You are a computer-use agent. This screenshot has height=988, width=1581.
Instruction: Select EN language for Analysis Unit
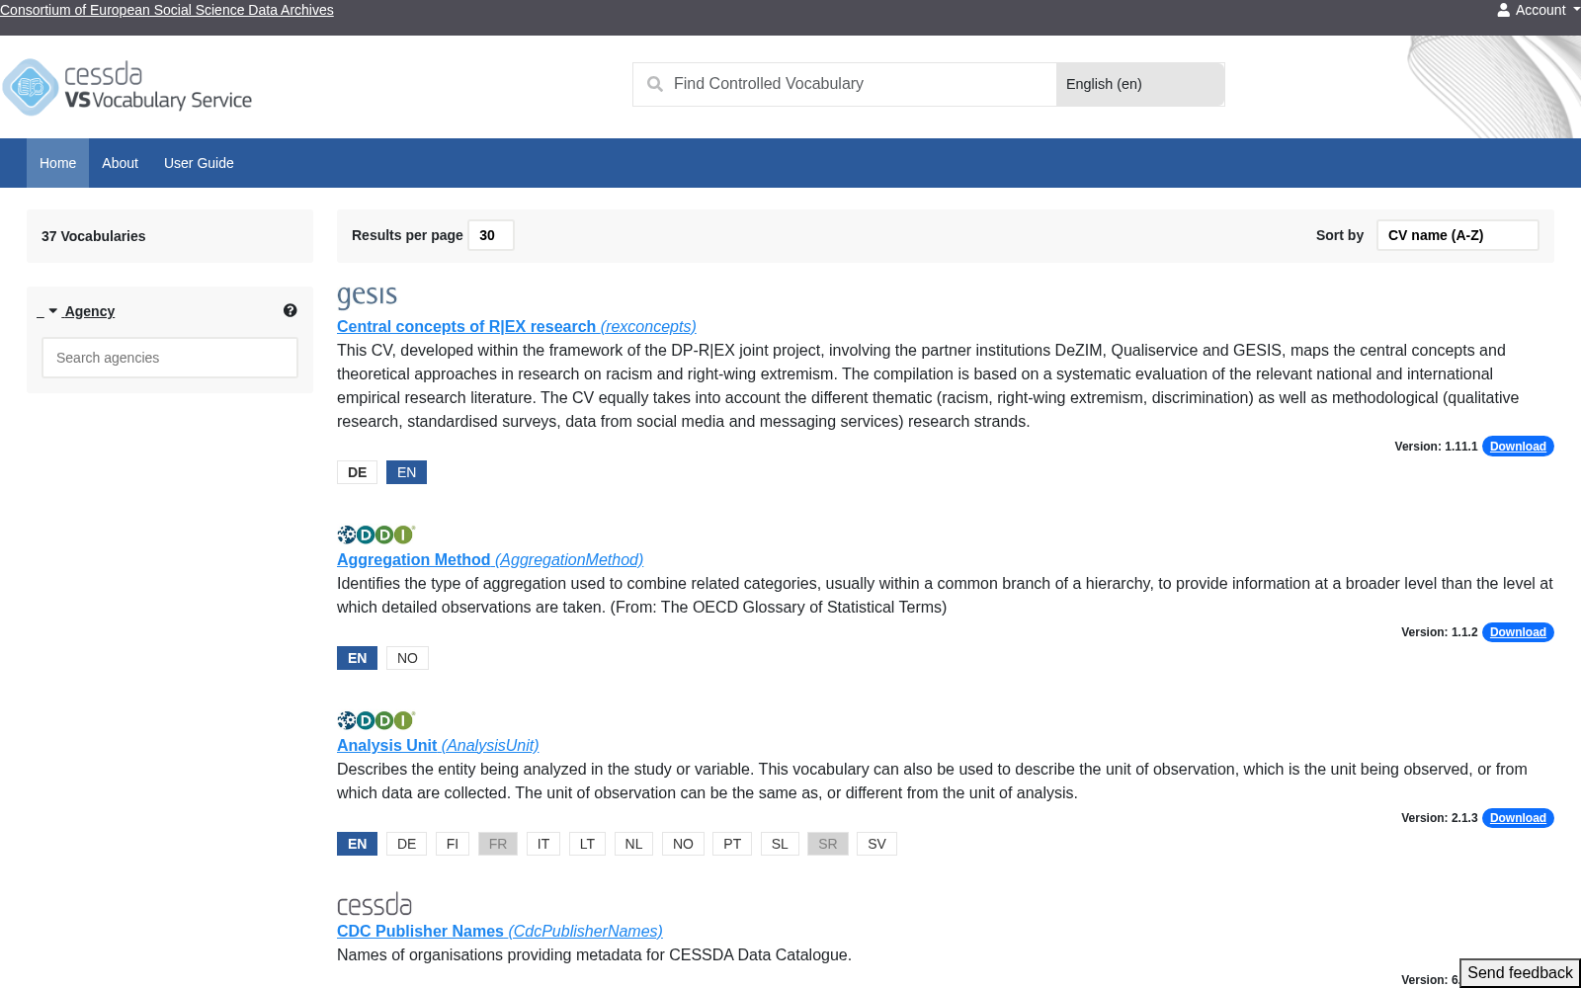tap(357, 844)
